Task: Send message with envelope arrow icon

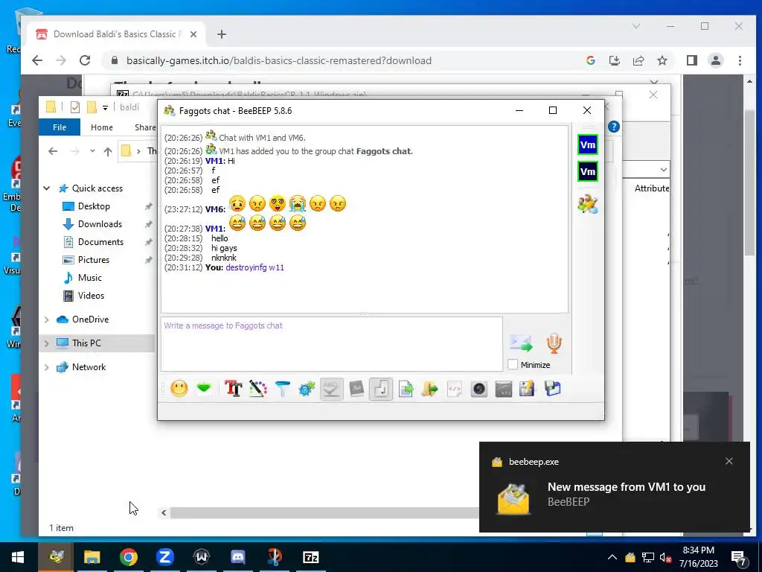Action: coord(521,343)
